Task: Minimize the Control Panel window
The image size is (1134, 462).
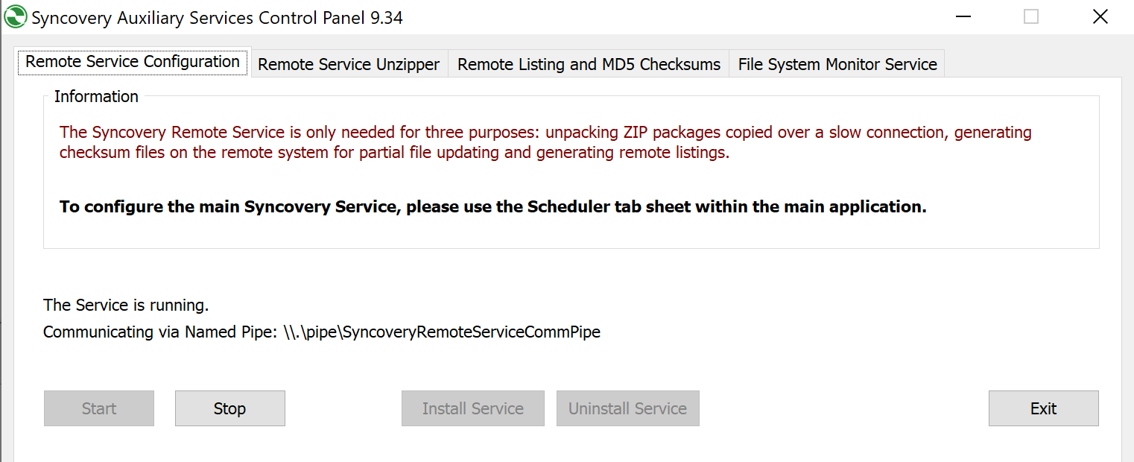Action: coord(963,16)
